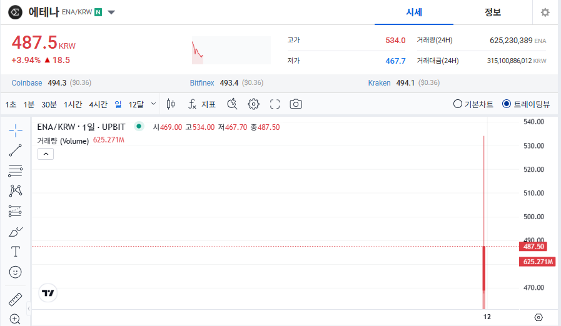This screenshot has width=561, height=326.
Task: Open the Bitfinex price link
Action: pyautogui.click(x=202, y=83)
